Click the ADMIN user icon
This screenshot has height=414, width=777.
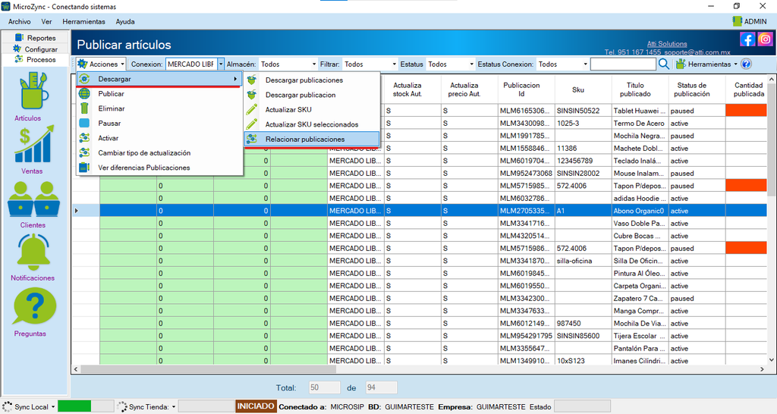pos(738,21)
